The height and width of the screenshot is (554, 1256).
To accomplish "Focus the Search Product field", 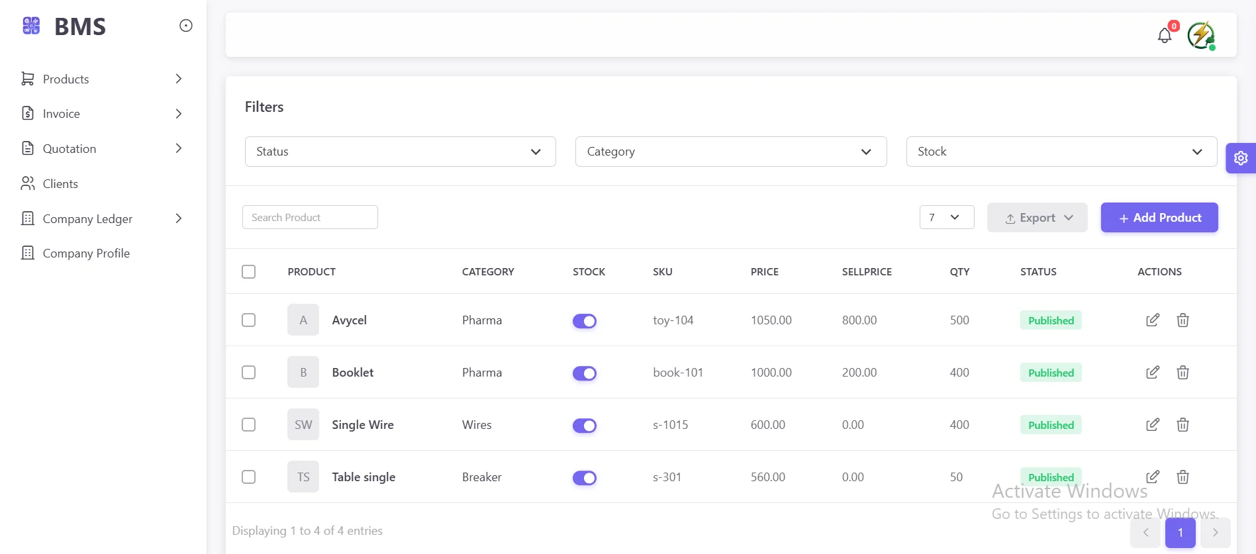I will click(310, 218).
